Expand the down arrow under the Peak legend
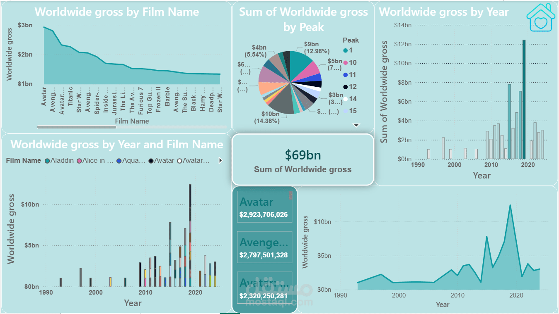Viewport: 559px width, 314px height. coord(355,125)
